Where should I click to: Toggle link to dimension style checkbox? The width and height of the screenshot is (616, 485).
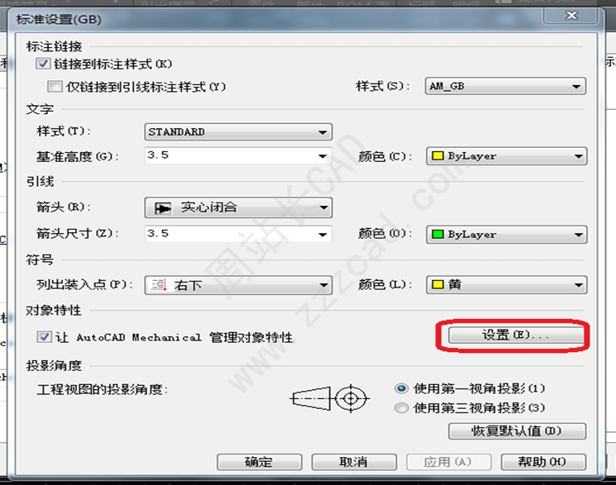click(x=43, y=64)
